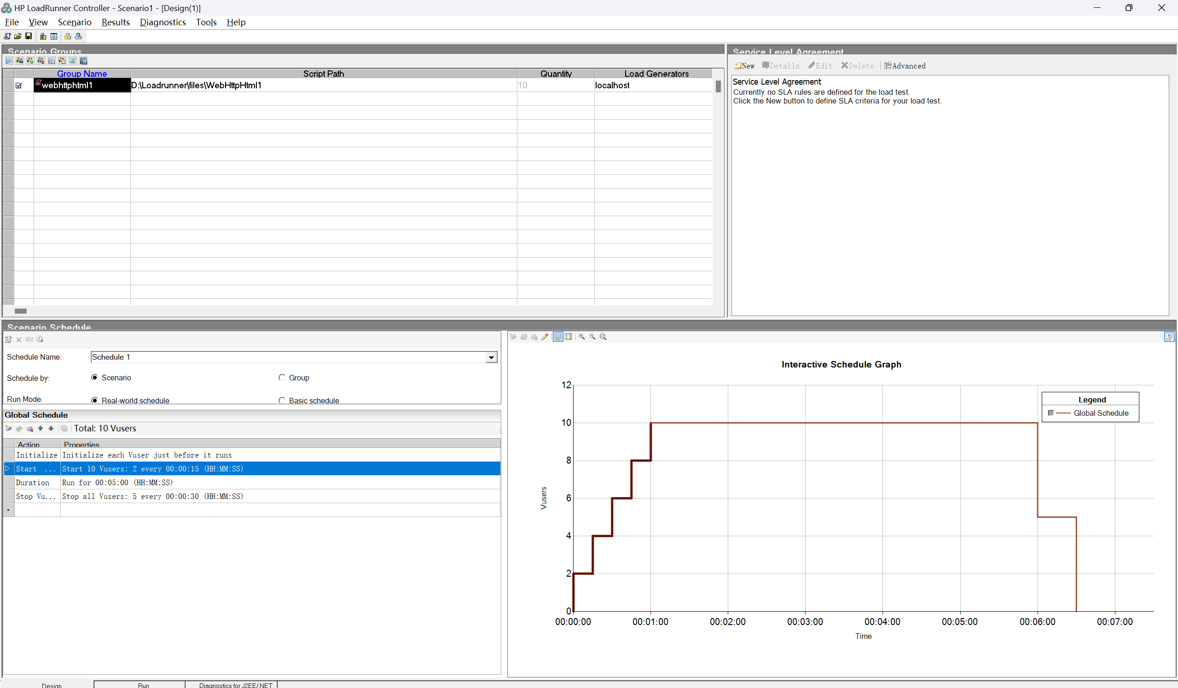The width and height of the screenshot is (1178, 688).
Task: Click the start schedule clock icon
Action: point(40,339)
